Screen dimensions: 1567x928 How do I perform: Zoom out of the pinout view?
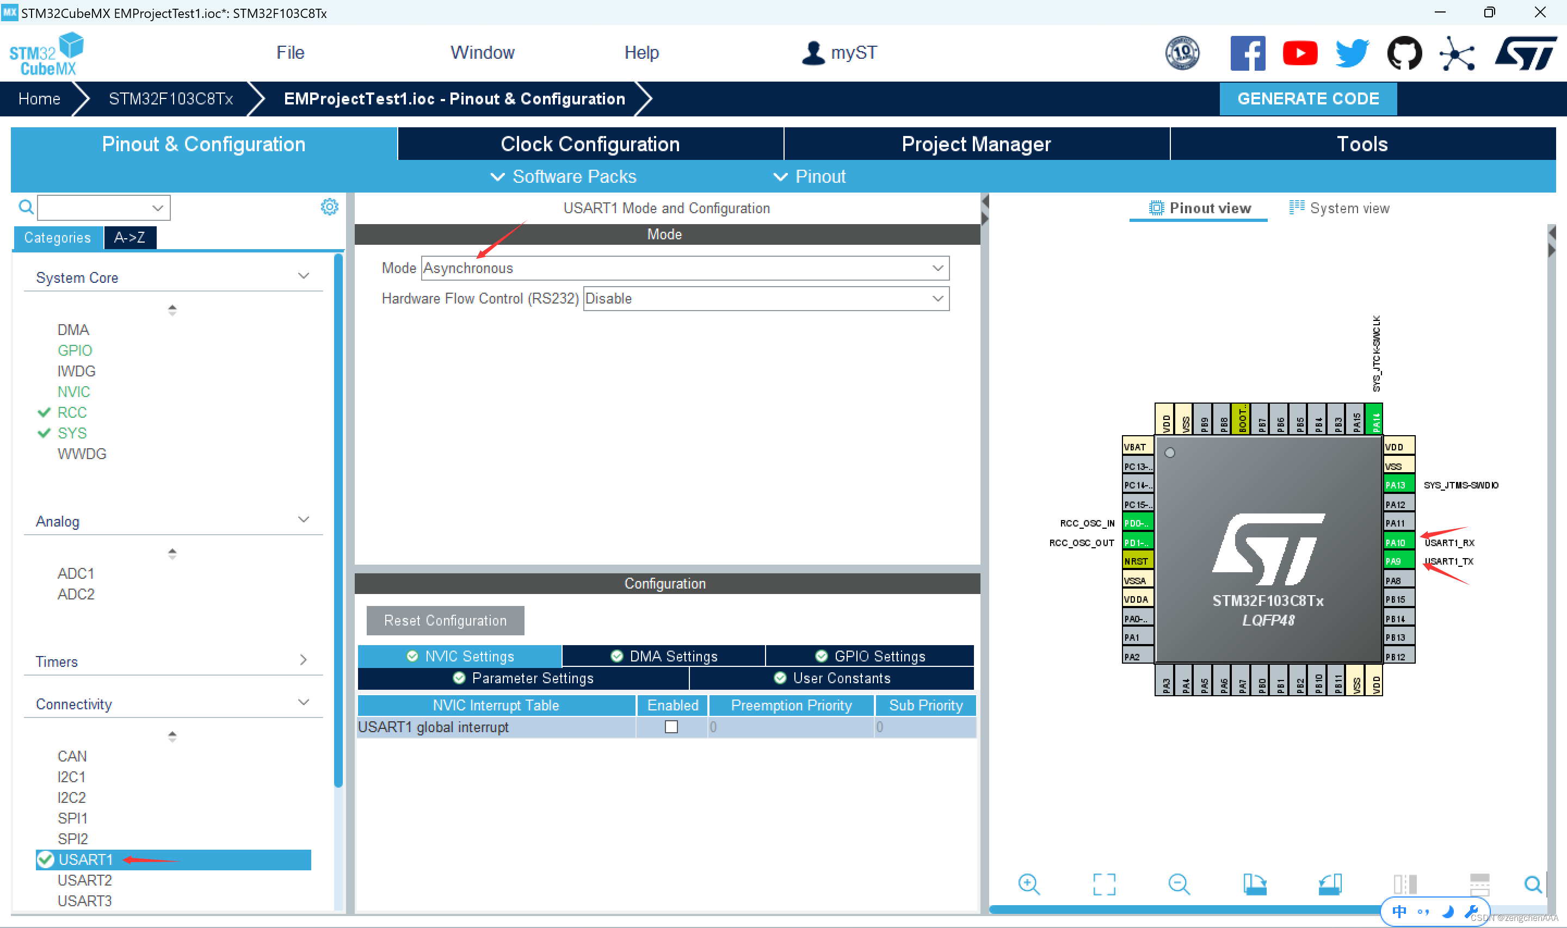[1179, 884]
